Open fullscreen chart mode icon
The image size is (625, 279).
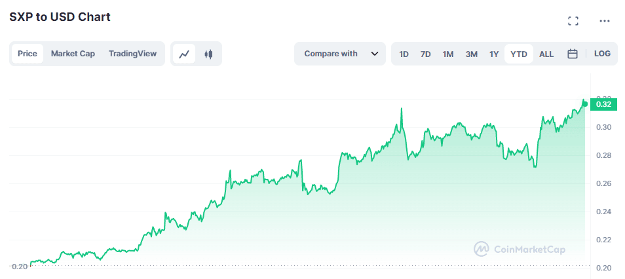(573, 21)
